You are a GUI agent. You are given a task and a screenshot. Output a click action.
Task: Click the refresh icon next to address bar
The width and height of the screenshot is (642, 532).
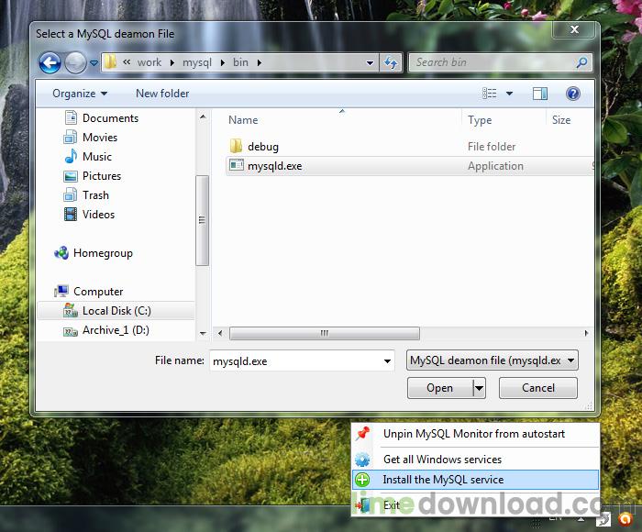pos(392,62)
